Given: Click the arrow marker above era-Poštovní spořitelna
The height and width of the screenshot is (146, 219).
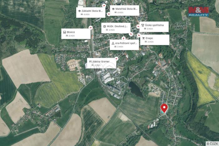Looking at the screenshot, I should [x=123, y=38].
